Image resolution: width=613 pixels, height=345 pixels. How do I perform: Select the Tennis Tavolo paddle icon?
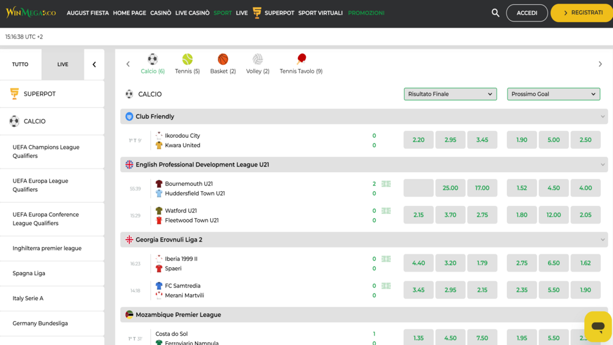(301, 59)
